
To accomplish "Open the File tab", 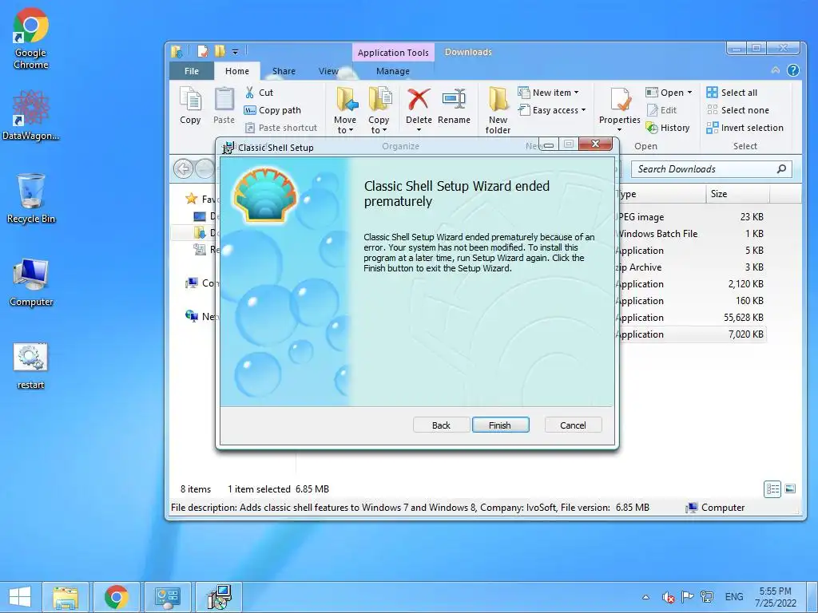I will point(192,71).
